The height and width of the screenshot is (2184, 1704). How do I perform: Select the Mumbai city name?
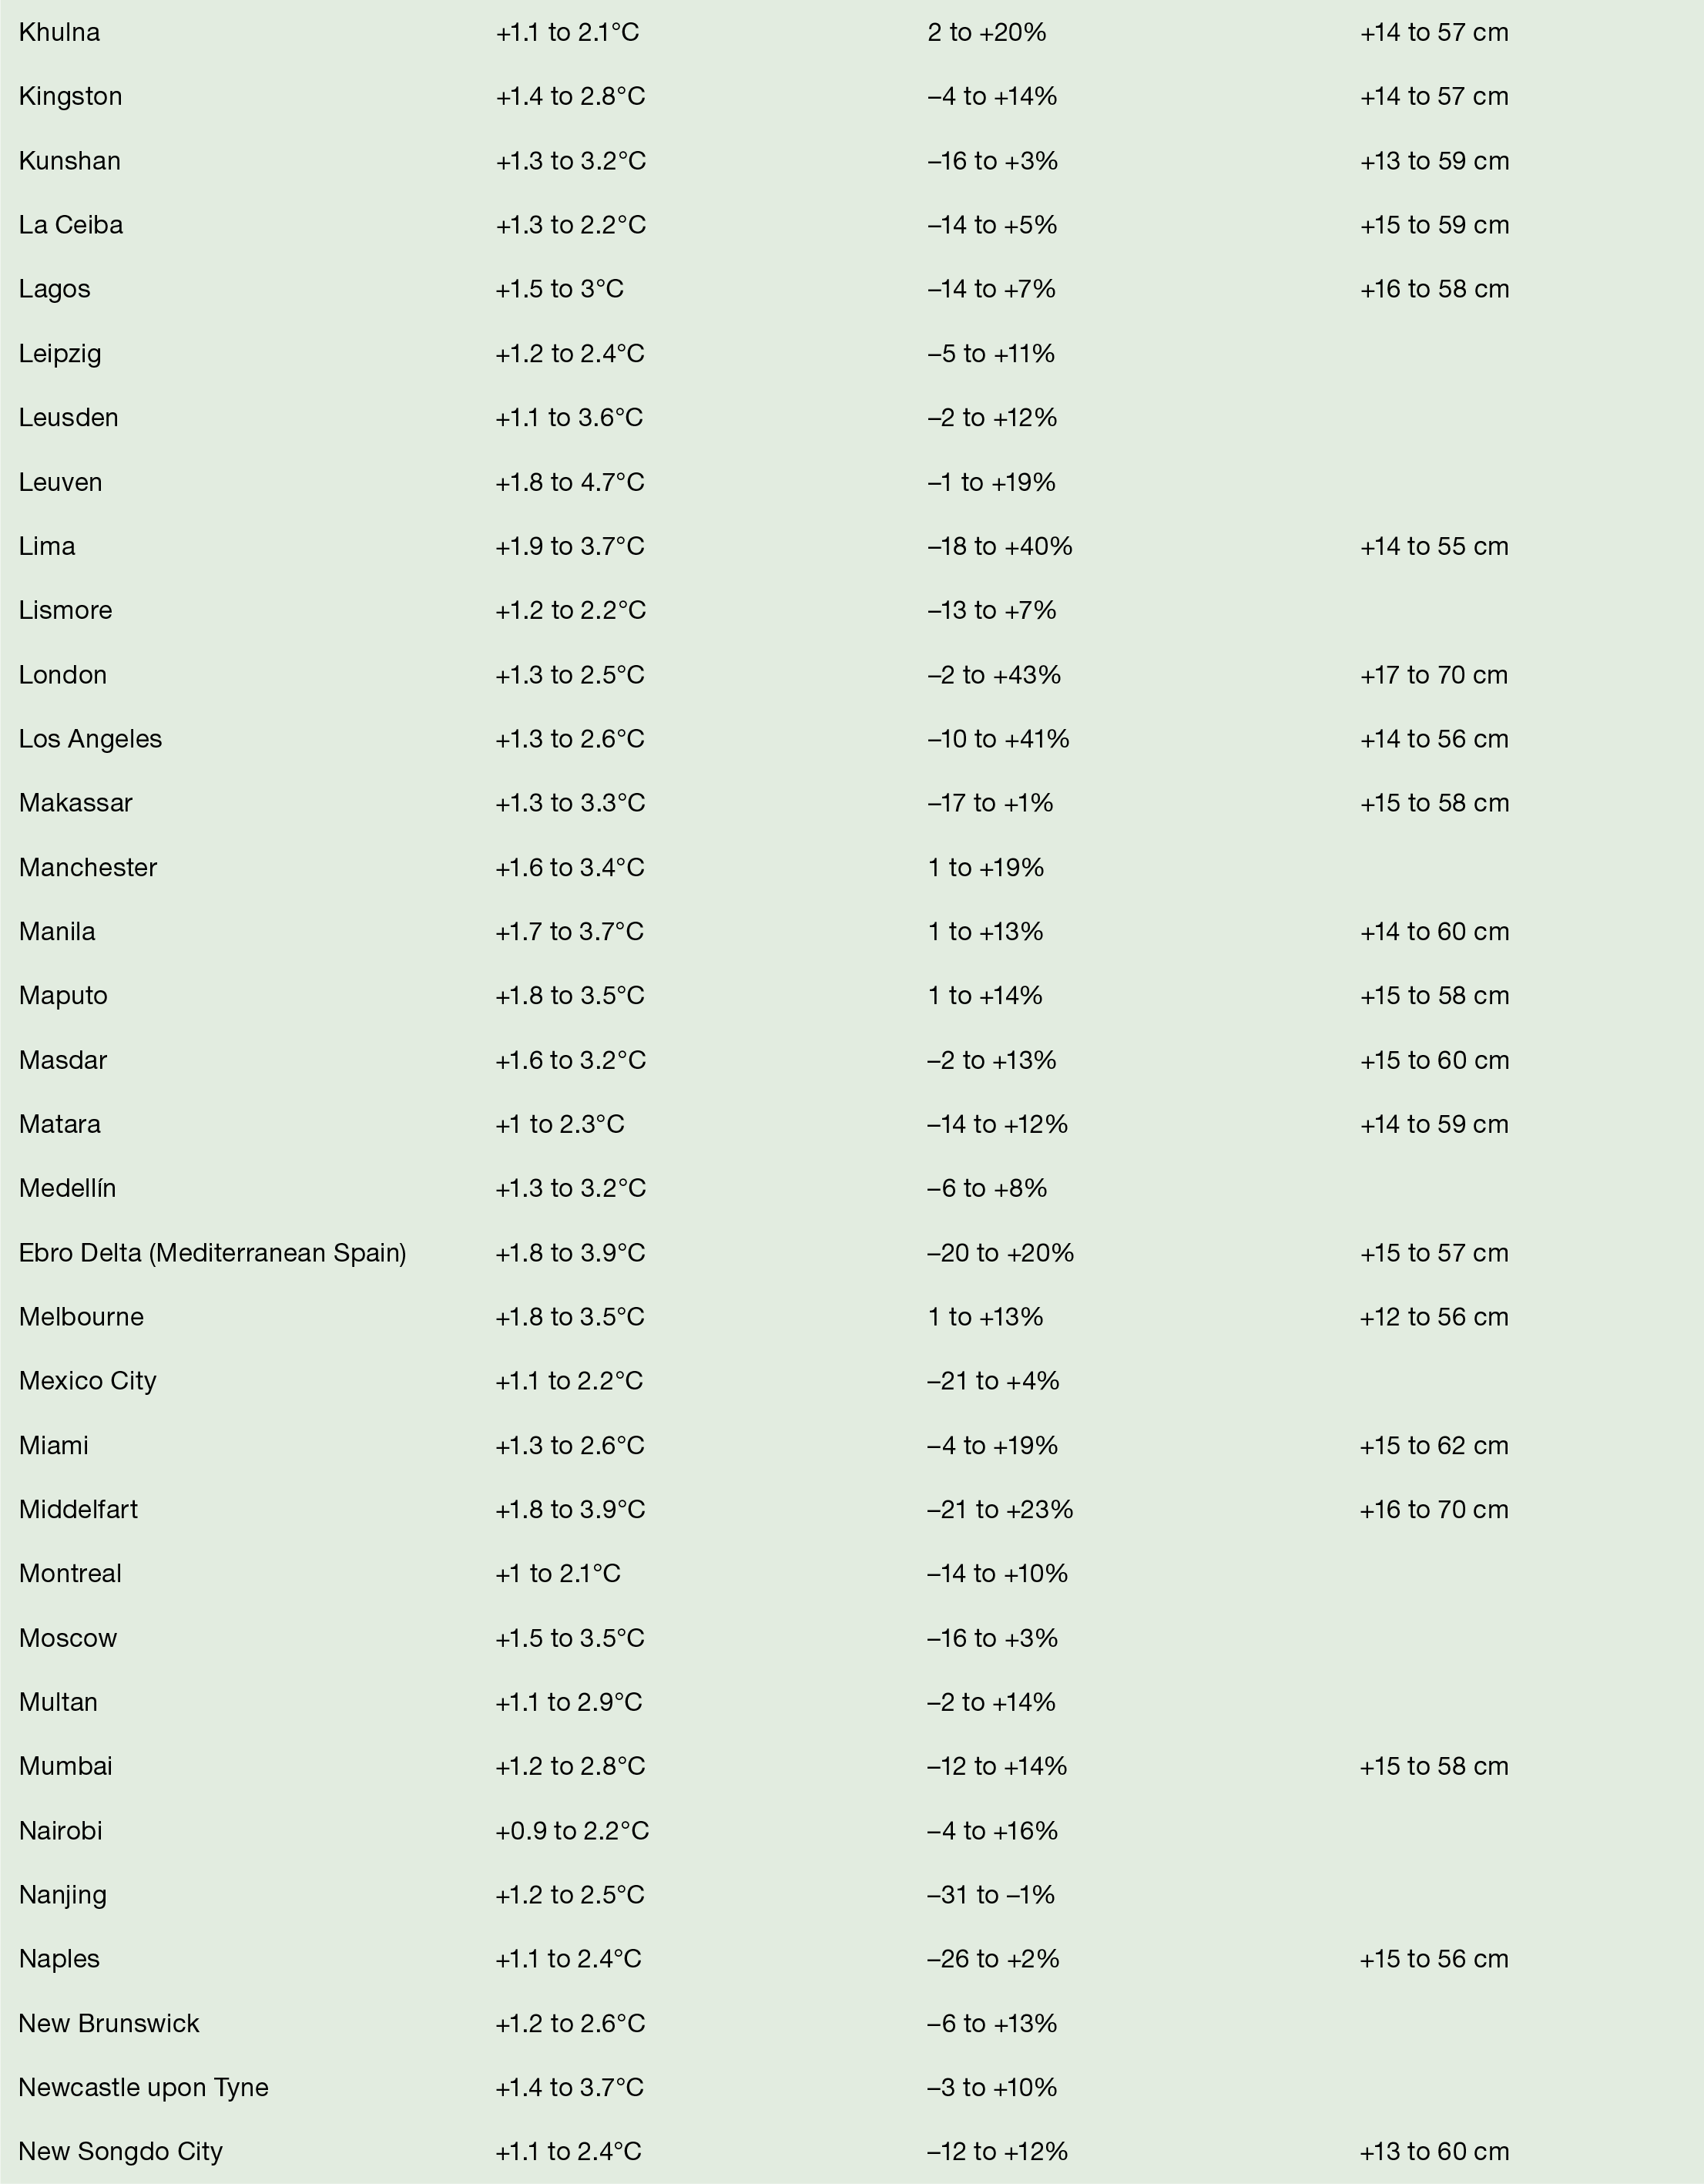[66, 1766]
